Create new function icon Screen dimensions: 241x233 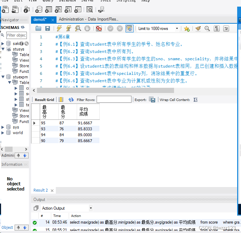tap(78, 9)
